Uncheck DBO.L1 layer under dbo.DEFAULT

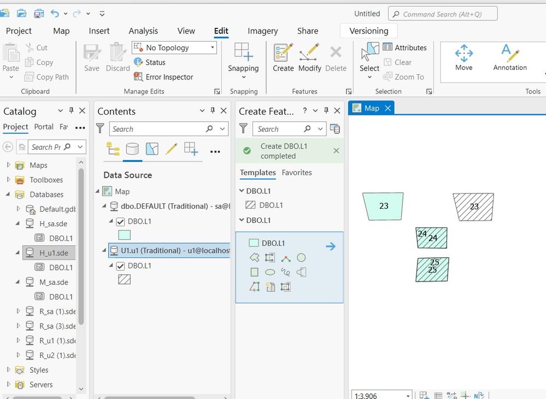pyautogui.click(x=120, y=221)
